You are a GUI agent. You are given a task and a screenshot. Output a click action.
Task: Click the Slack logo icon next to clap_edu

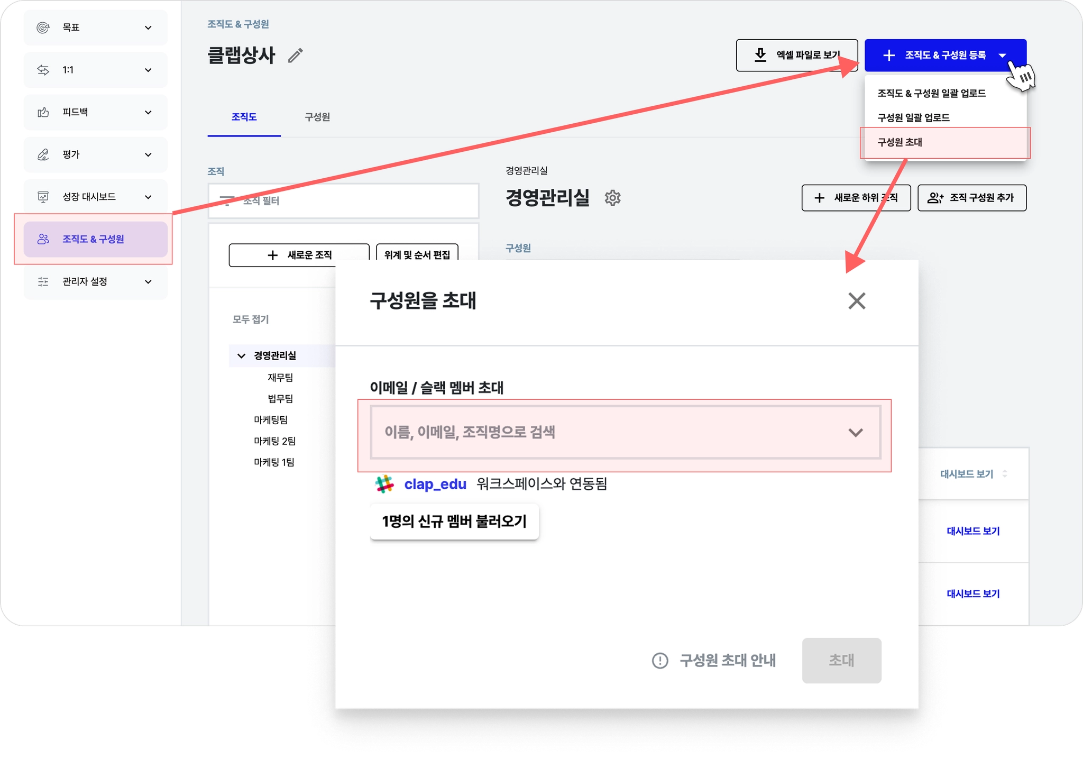tap(384, 484)
